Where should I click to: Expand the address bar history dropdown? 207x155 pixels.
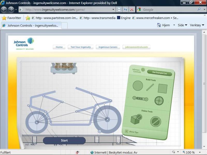(113, 10)
